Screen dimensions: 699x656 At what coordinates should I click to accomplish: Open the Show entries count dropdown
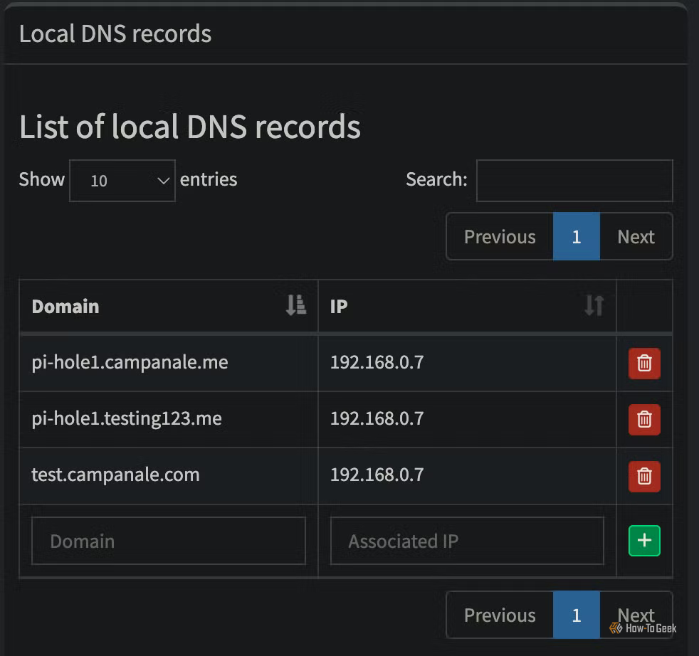(x=122, y=181)
